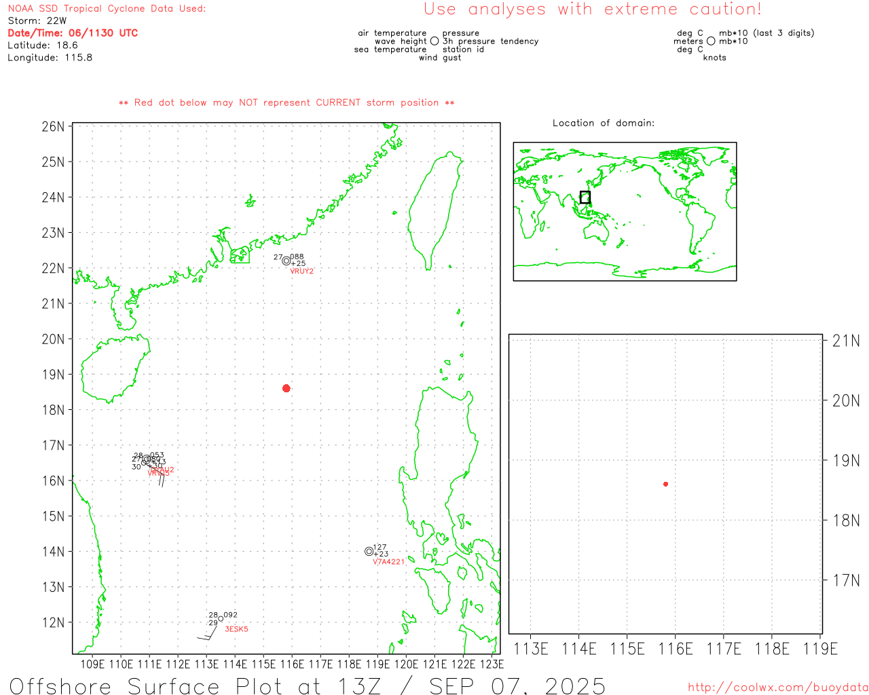Click the NOAA SSD Tropical Cyclone Data heading
The height and width of the screenshot is (695, 869).
pos(107,8)
